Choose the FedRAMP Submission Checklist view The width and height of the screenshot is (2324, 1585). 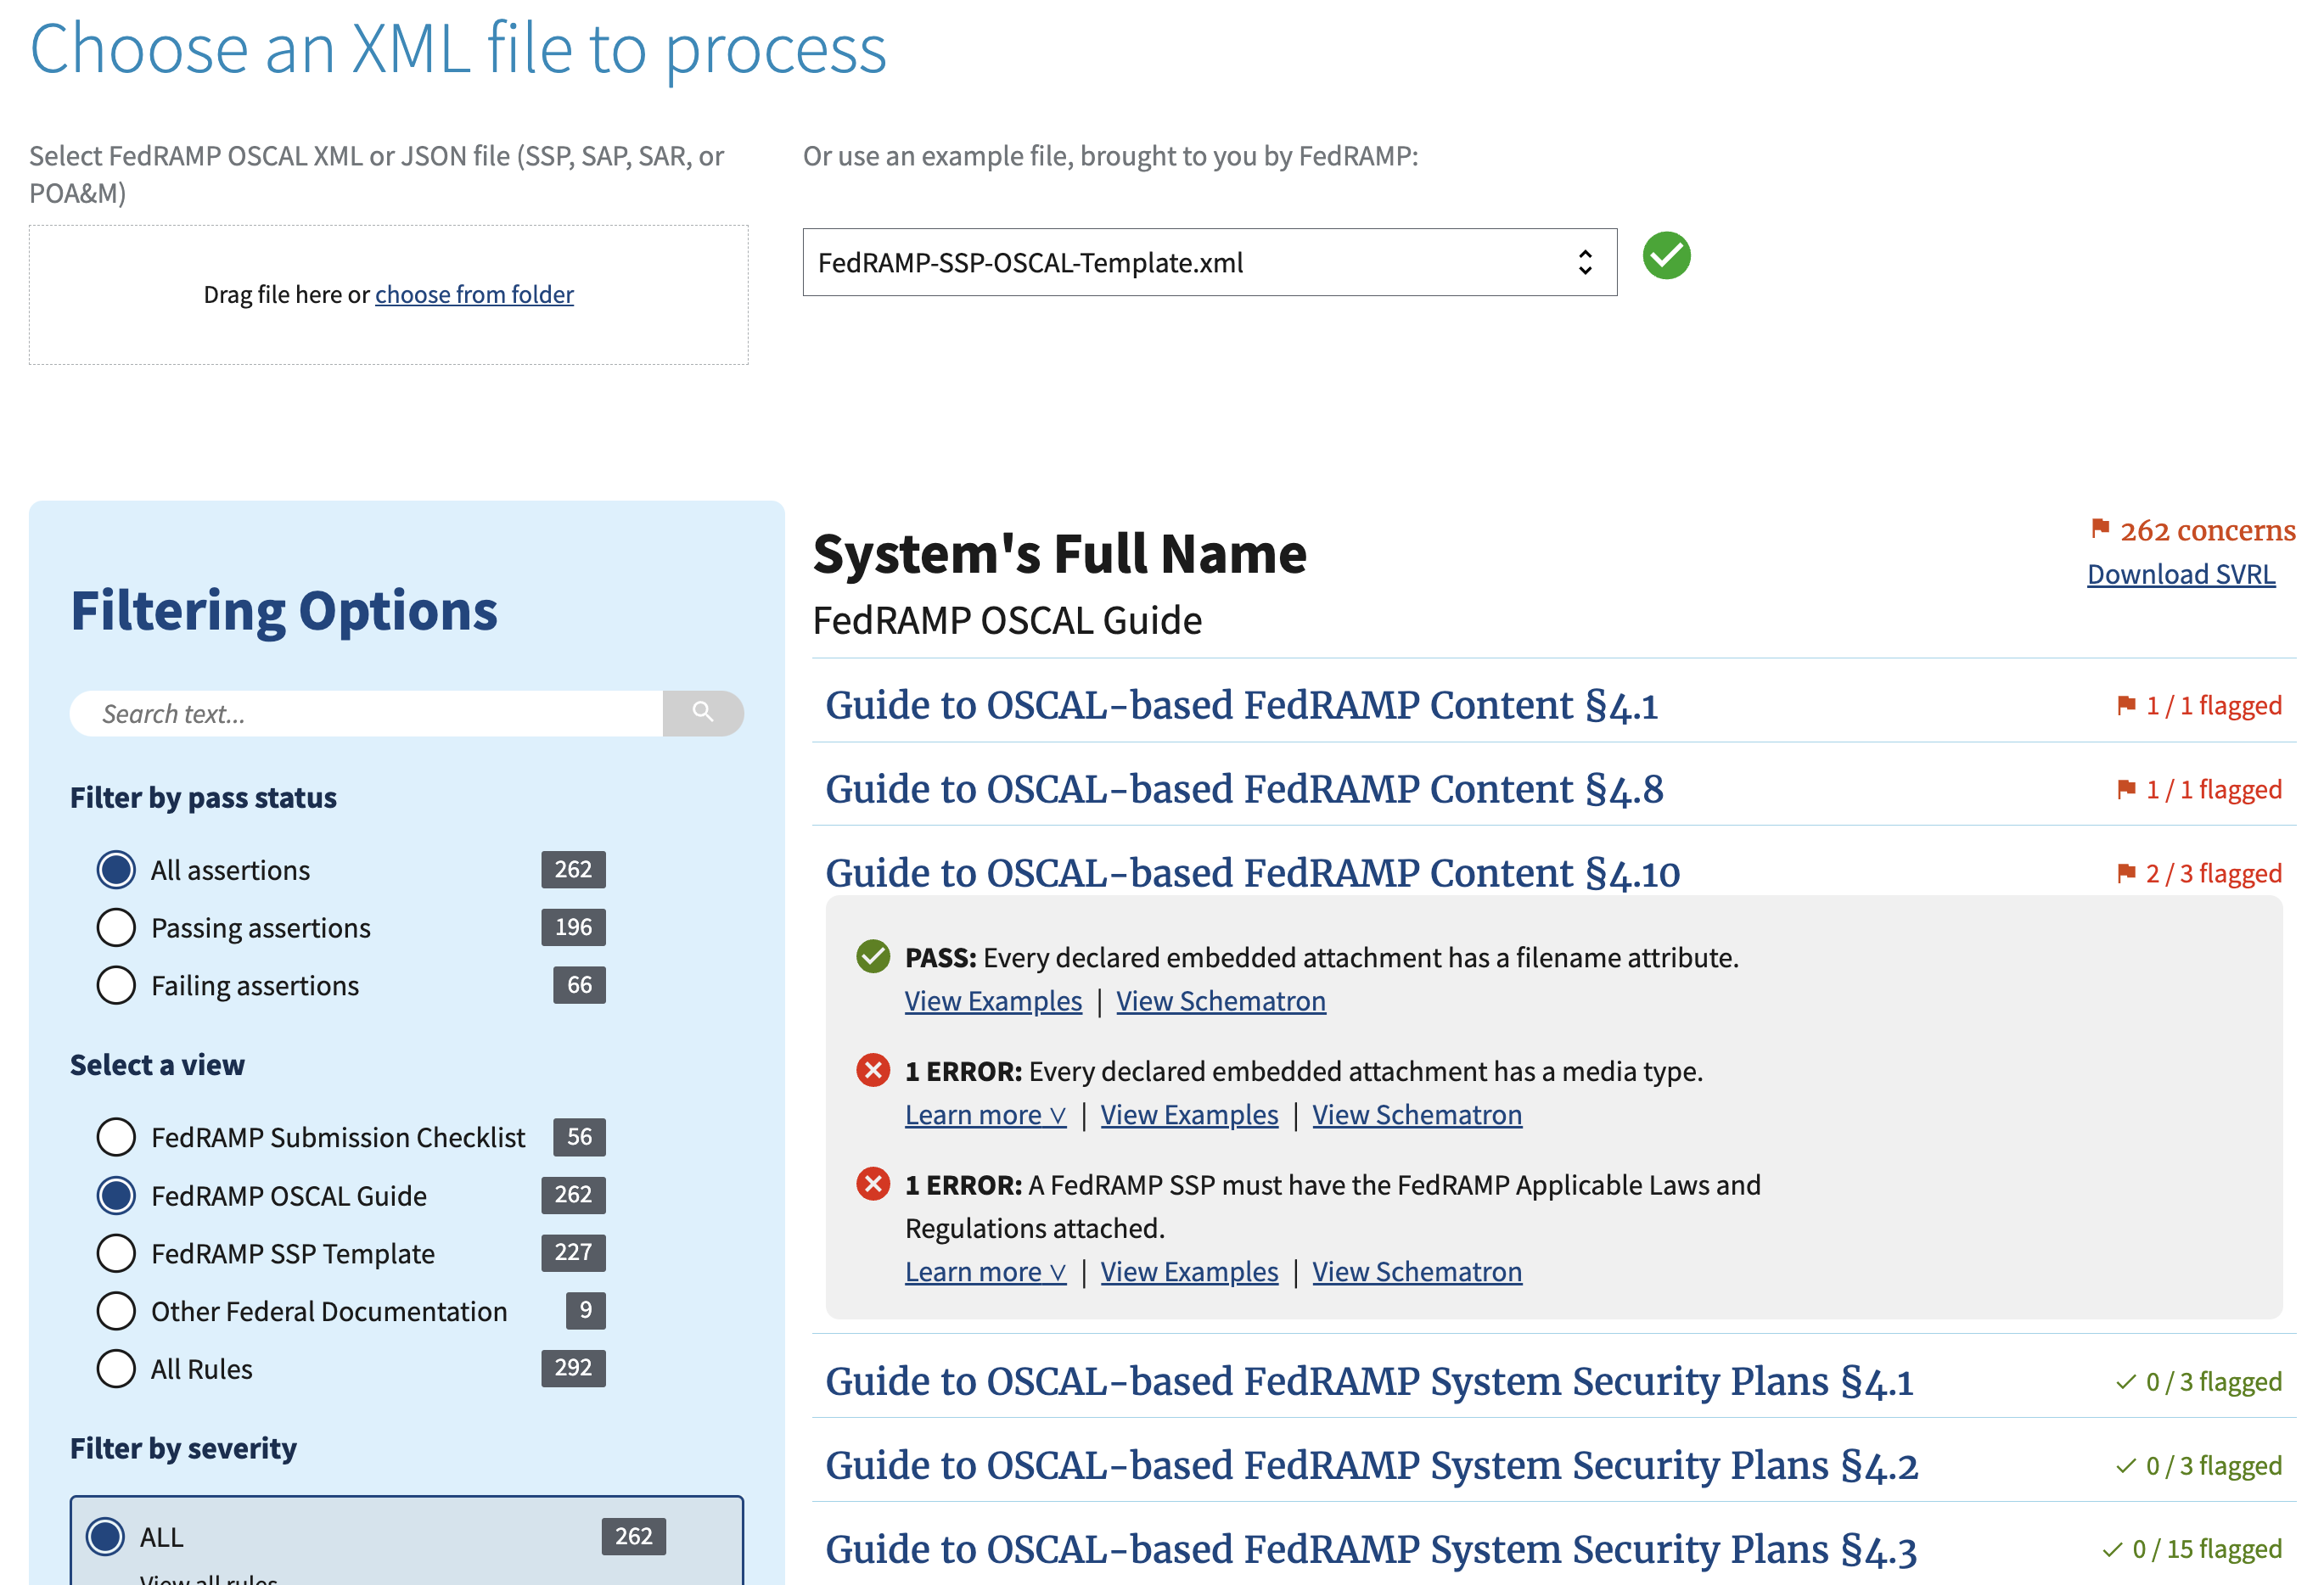click(116, 1137)
